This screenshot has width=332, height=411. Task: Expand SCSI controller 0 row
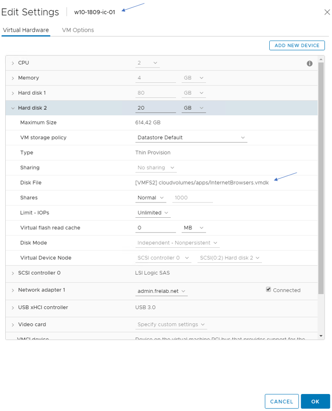coord(13,273)
